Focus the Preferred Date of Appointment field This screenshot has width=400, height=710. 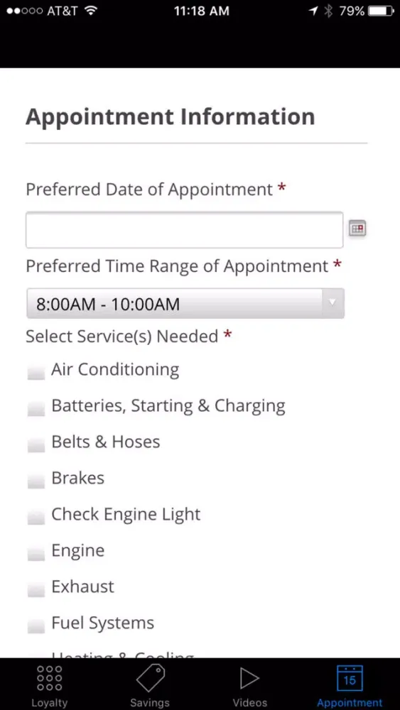click(x=185, y=229)
